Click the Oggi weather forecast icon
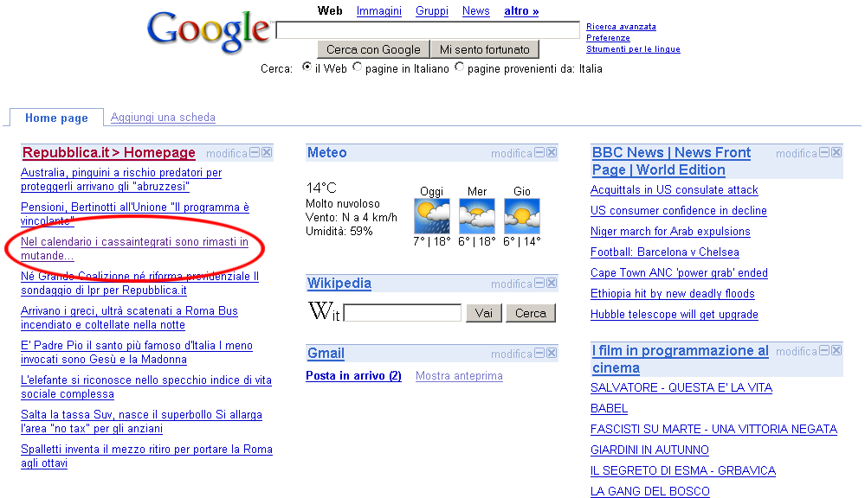 (432, 216)
